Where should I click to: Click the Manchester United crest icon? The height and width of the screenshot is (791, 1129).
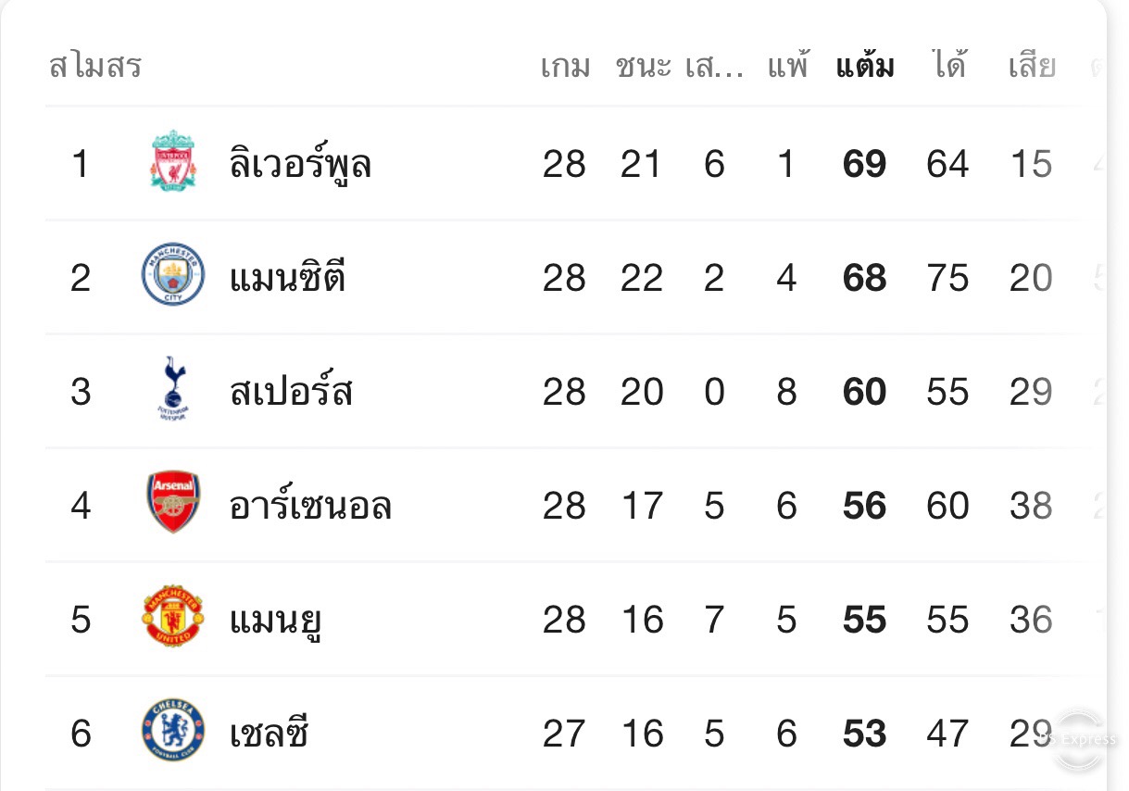tap(173, 617)
